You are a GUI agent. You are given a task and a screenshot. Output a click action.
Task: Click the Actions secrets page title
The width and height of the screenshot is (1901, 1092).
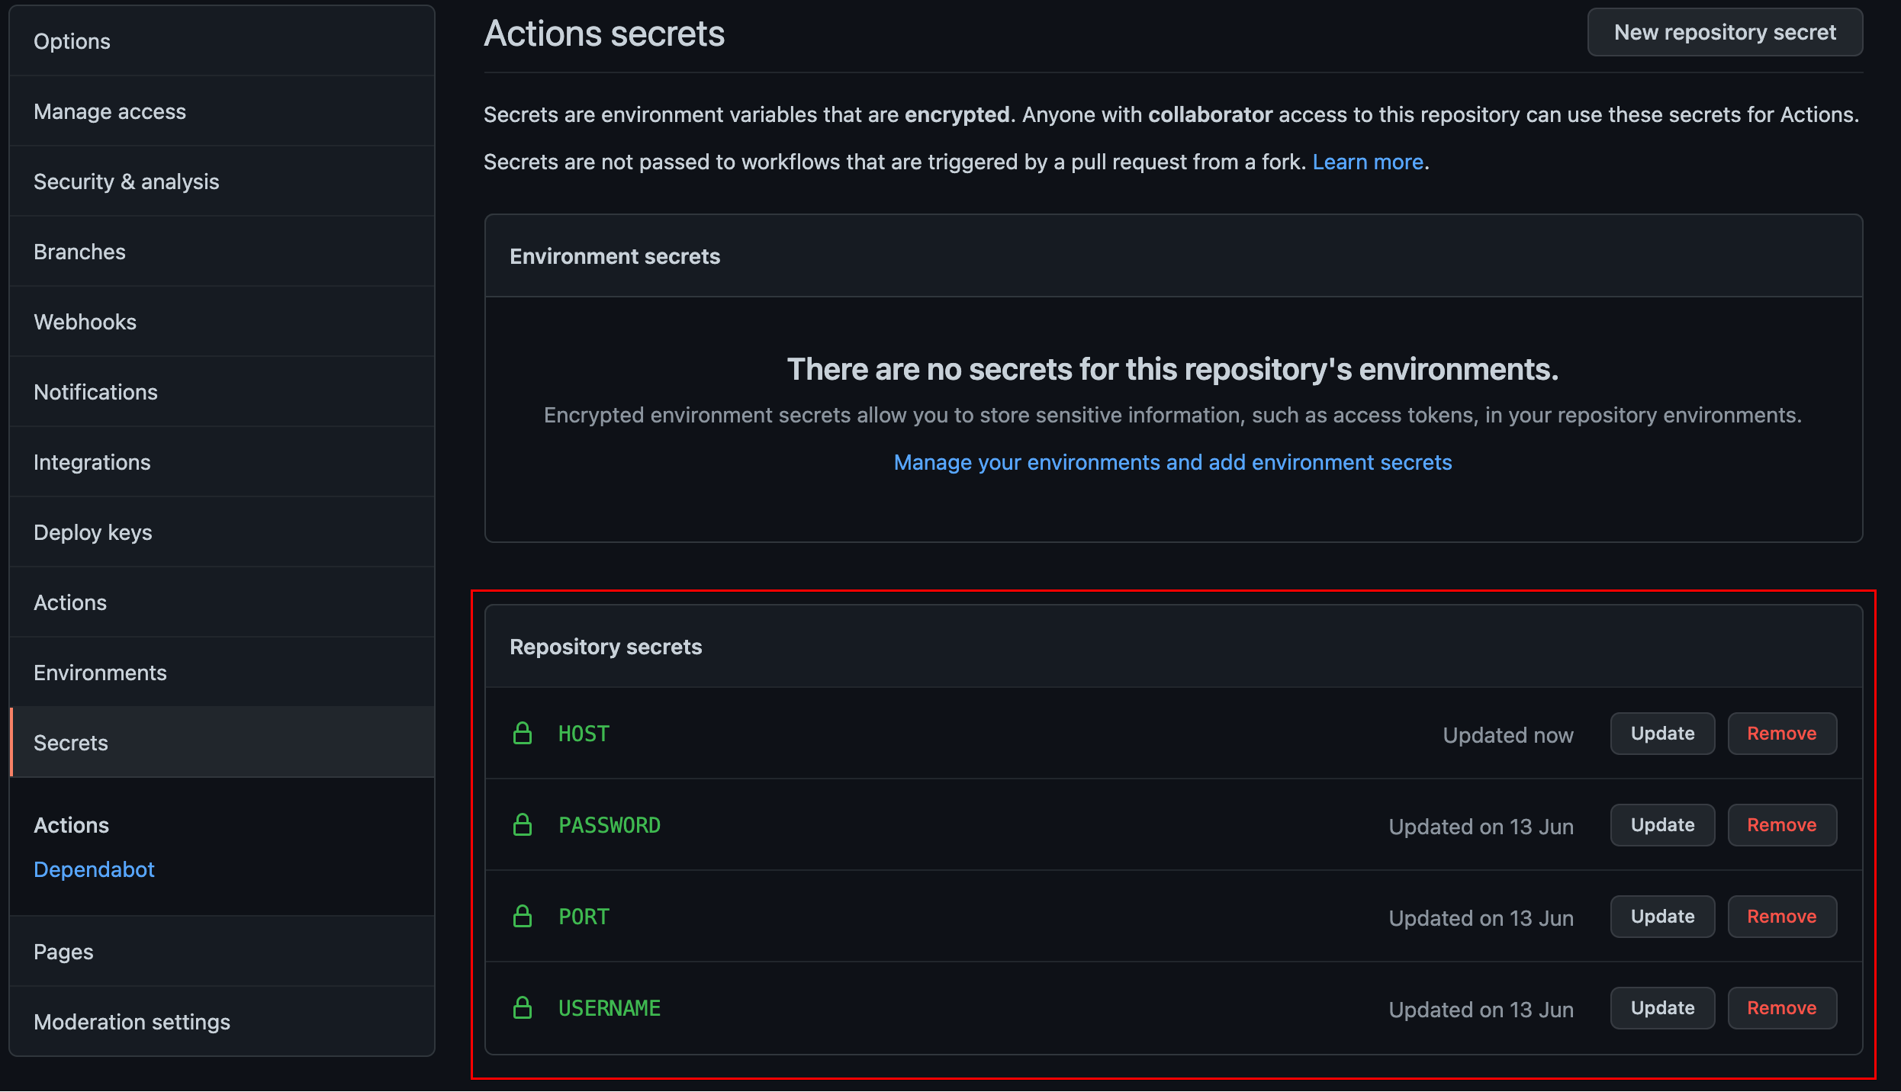(604, 34)
